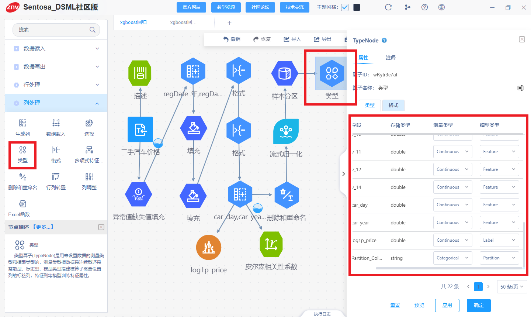Expand the 行处理 category

pyautogui.click(x=56, y=85)
